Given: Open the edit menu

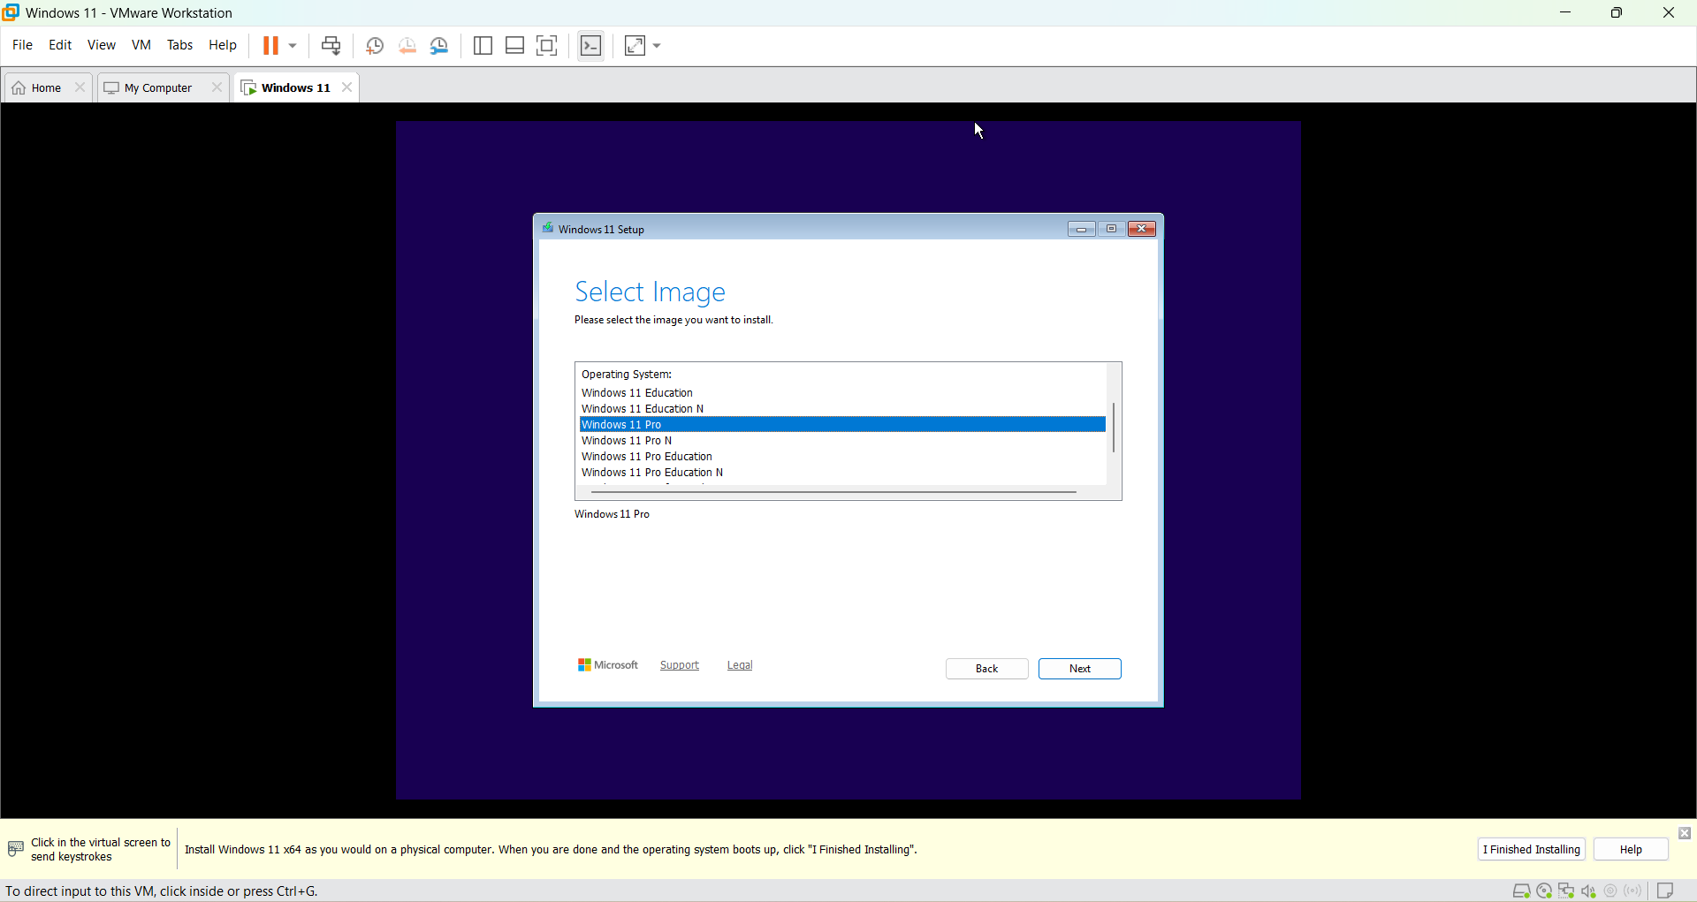Looking at the screenshot, I should [x=60, y=45].
